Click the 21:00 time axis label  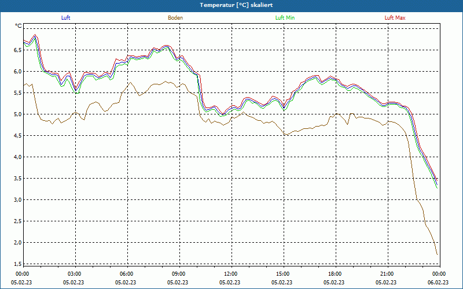[386, 274]
